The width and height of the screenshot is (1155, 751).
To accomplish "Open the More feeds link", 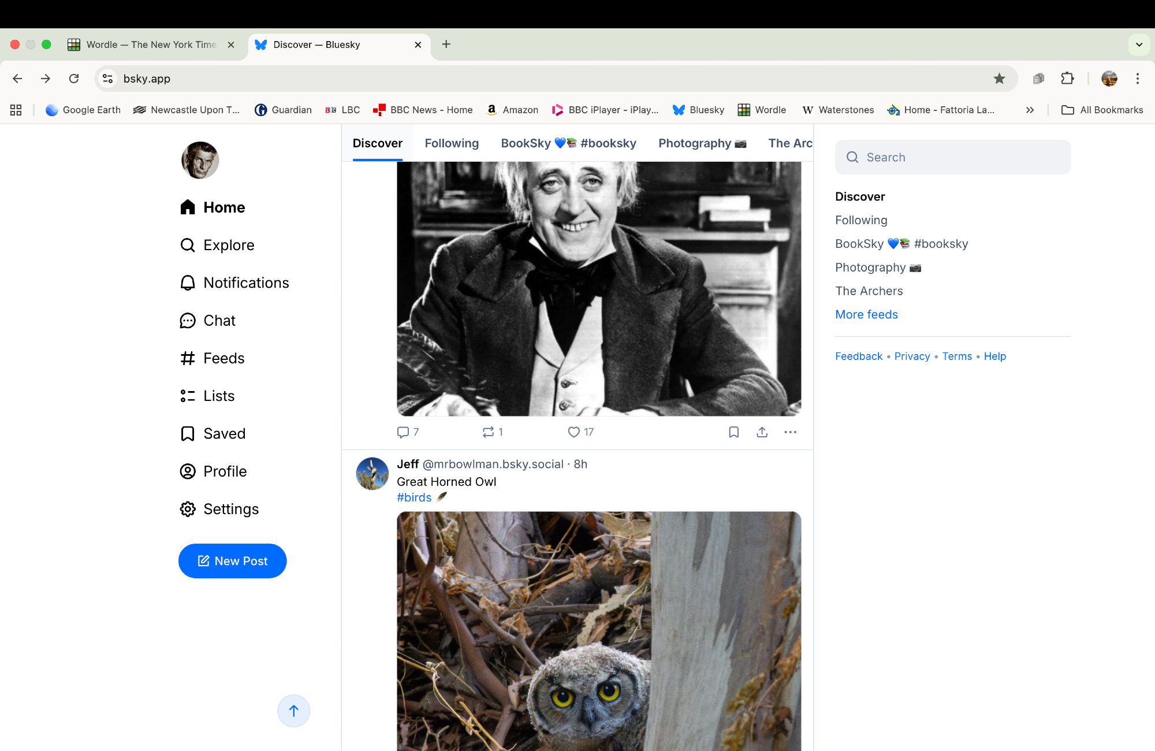I will (866, 314).
